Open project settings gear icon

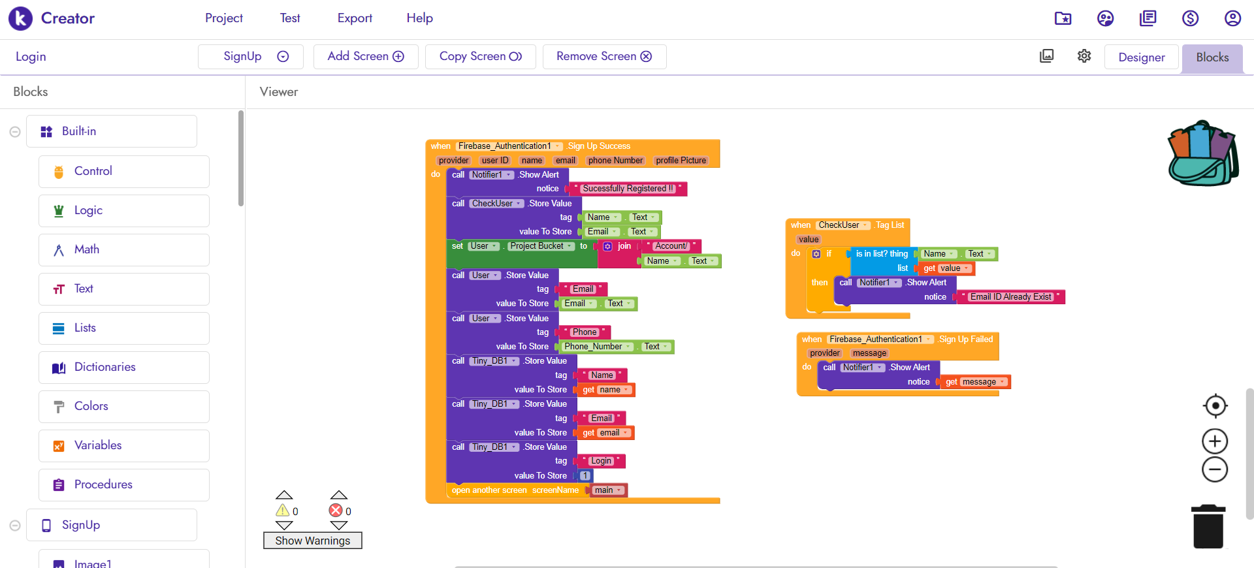point(1084,56)
